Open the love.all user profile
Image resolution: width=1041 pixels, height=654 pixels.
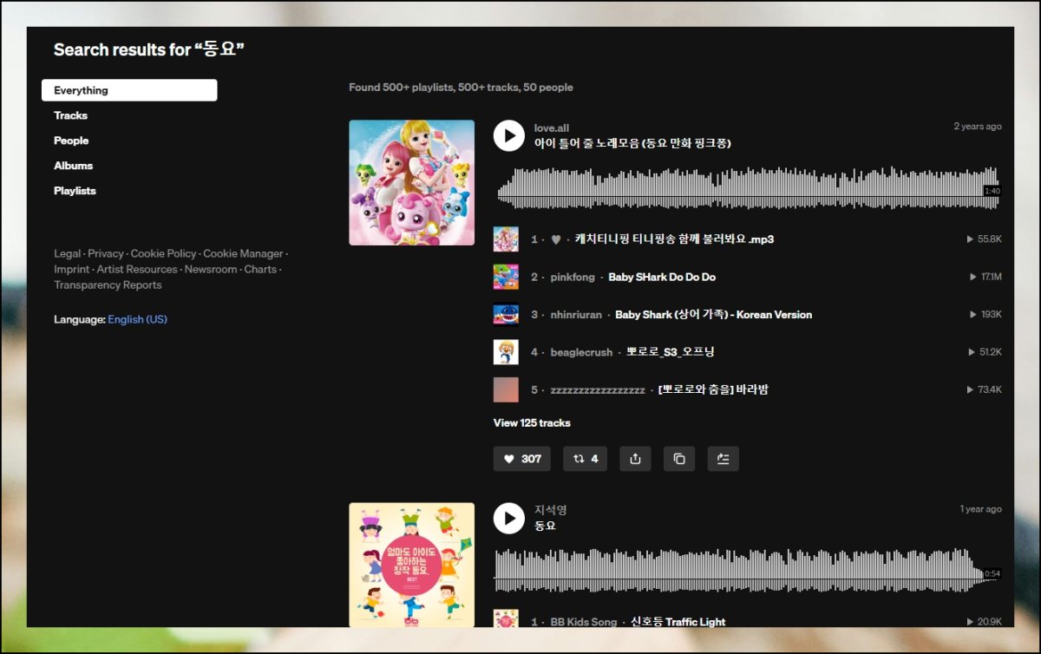552,128
